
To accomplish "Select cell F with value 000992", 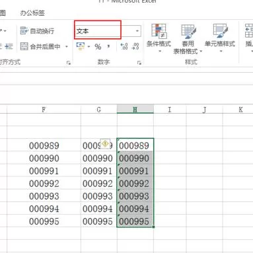I will click(x=44, y=183).
